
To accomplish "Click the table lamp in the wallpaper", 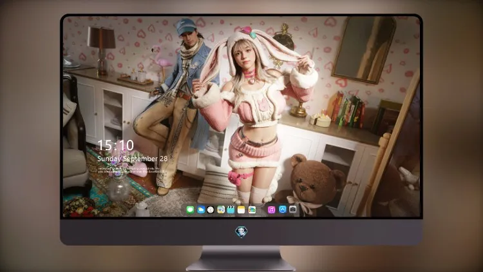I will click(102, 50).
